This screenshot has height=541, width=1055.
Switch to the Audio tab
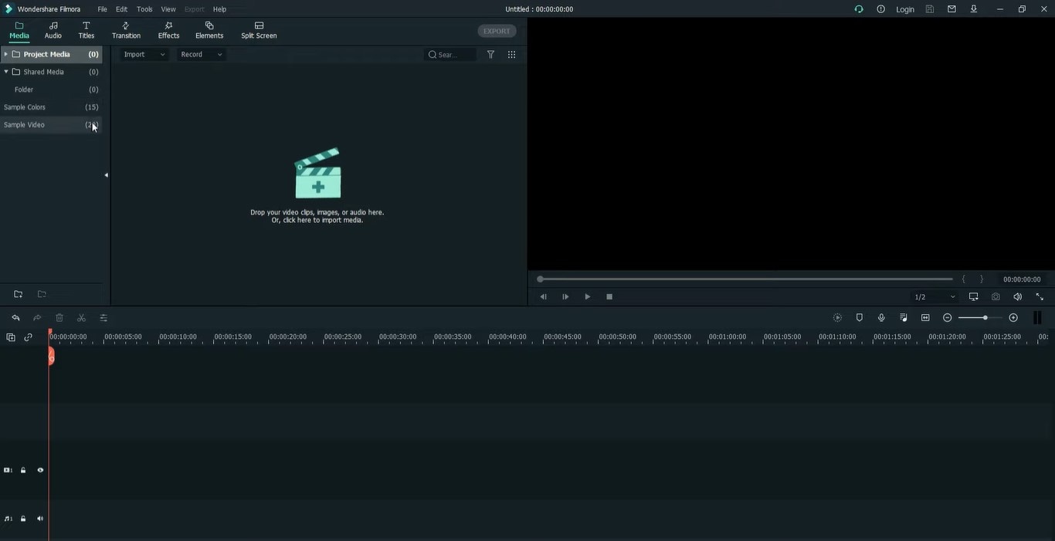click(x=53, y=30)
